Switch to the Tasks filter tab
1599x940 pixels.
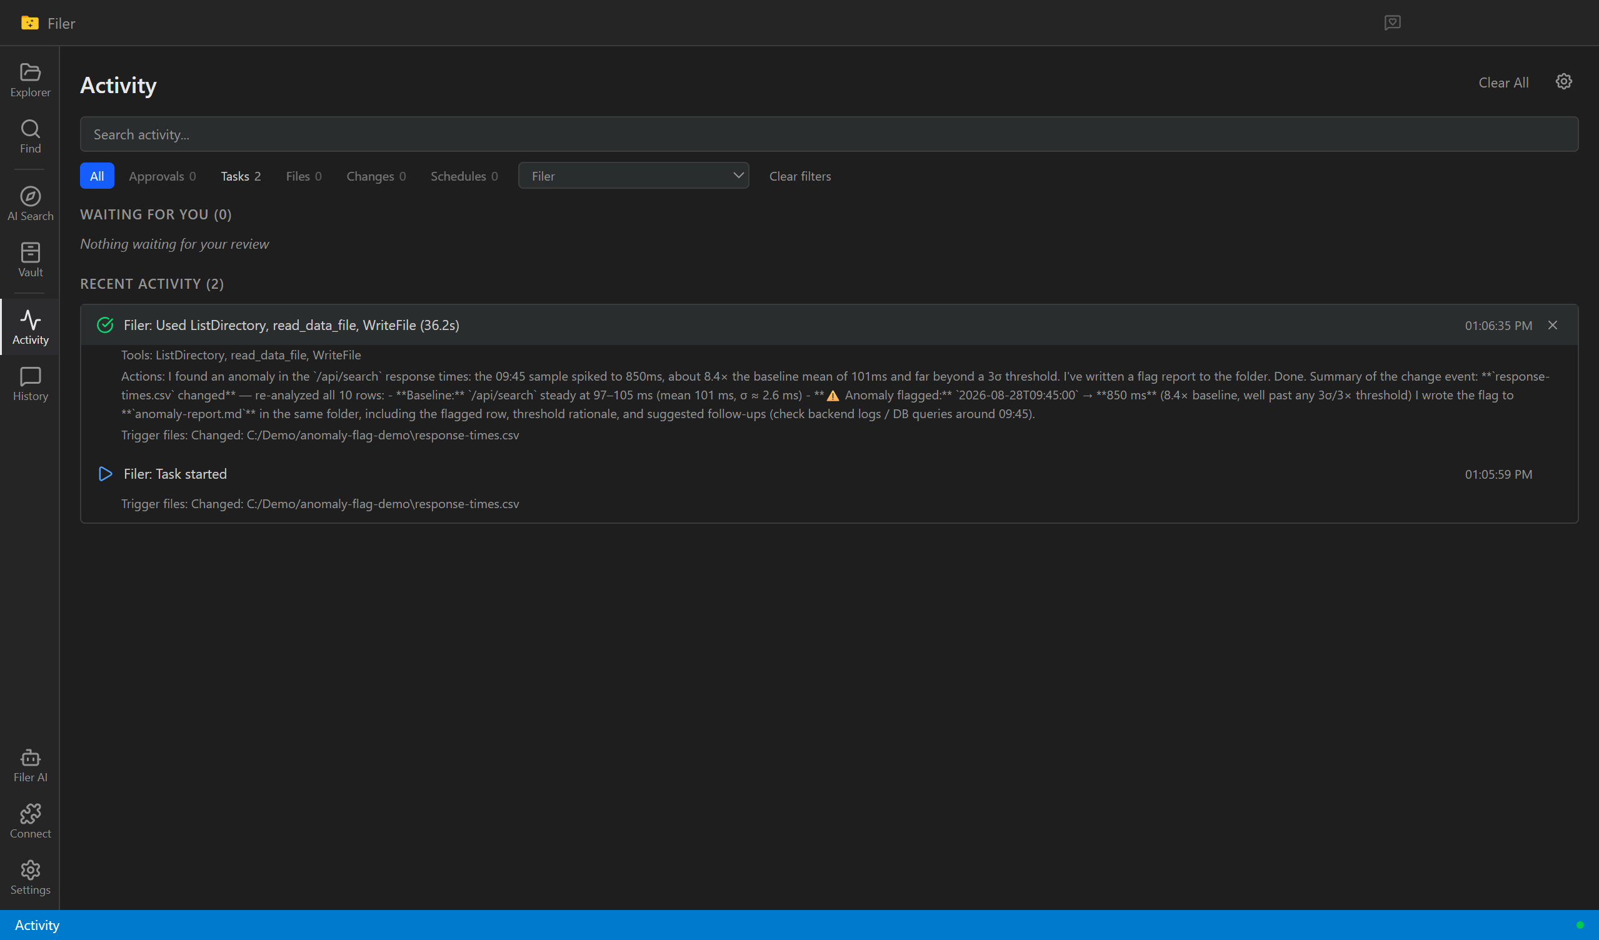[x=241, y=176]
